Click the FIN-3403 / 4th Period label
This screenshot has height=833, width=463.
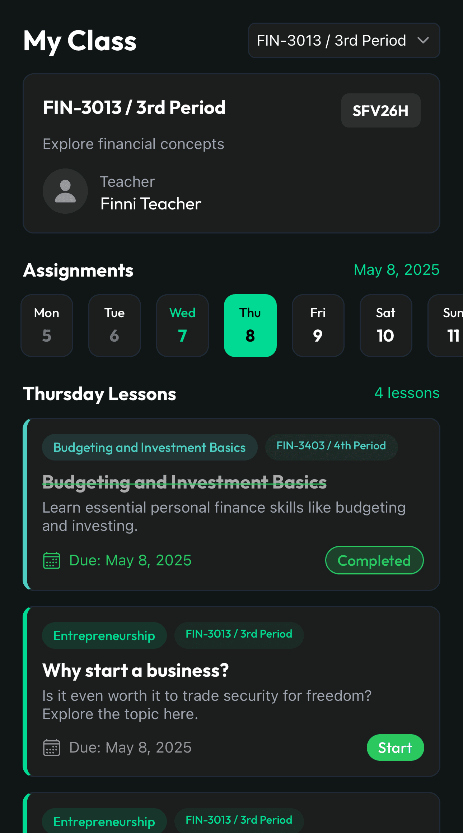click(331, 446)
